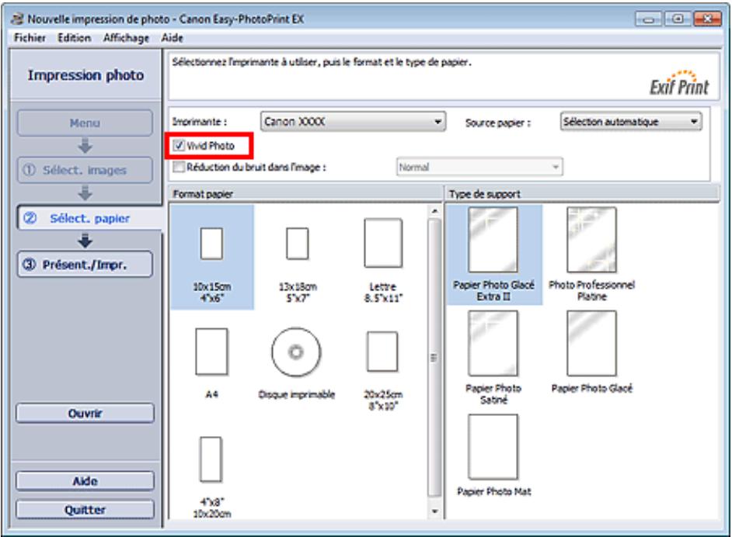732x537 pixels.
Task: Click the Format papier scrollbar thumb
Action: coord(434,358)
